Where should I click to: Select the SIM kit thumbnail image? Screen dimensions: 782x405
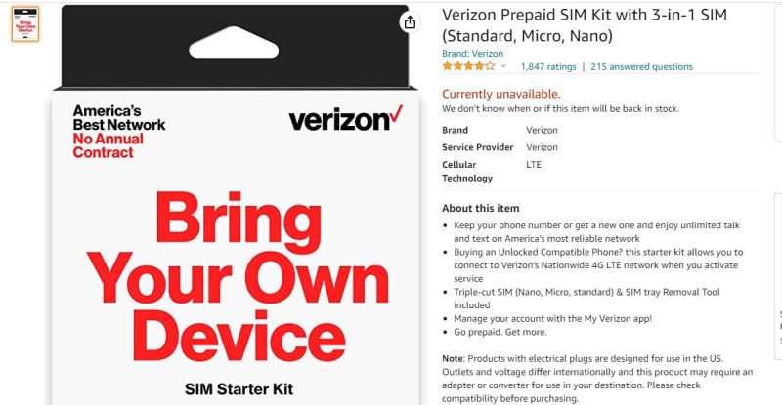coord(25,24)
